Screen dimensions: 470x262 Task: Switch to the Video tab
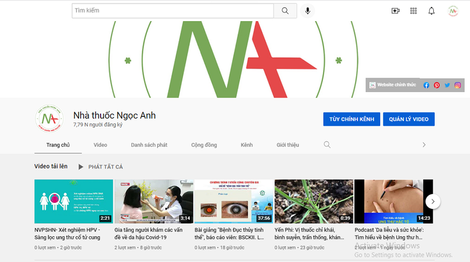click(x=100, y=145)
